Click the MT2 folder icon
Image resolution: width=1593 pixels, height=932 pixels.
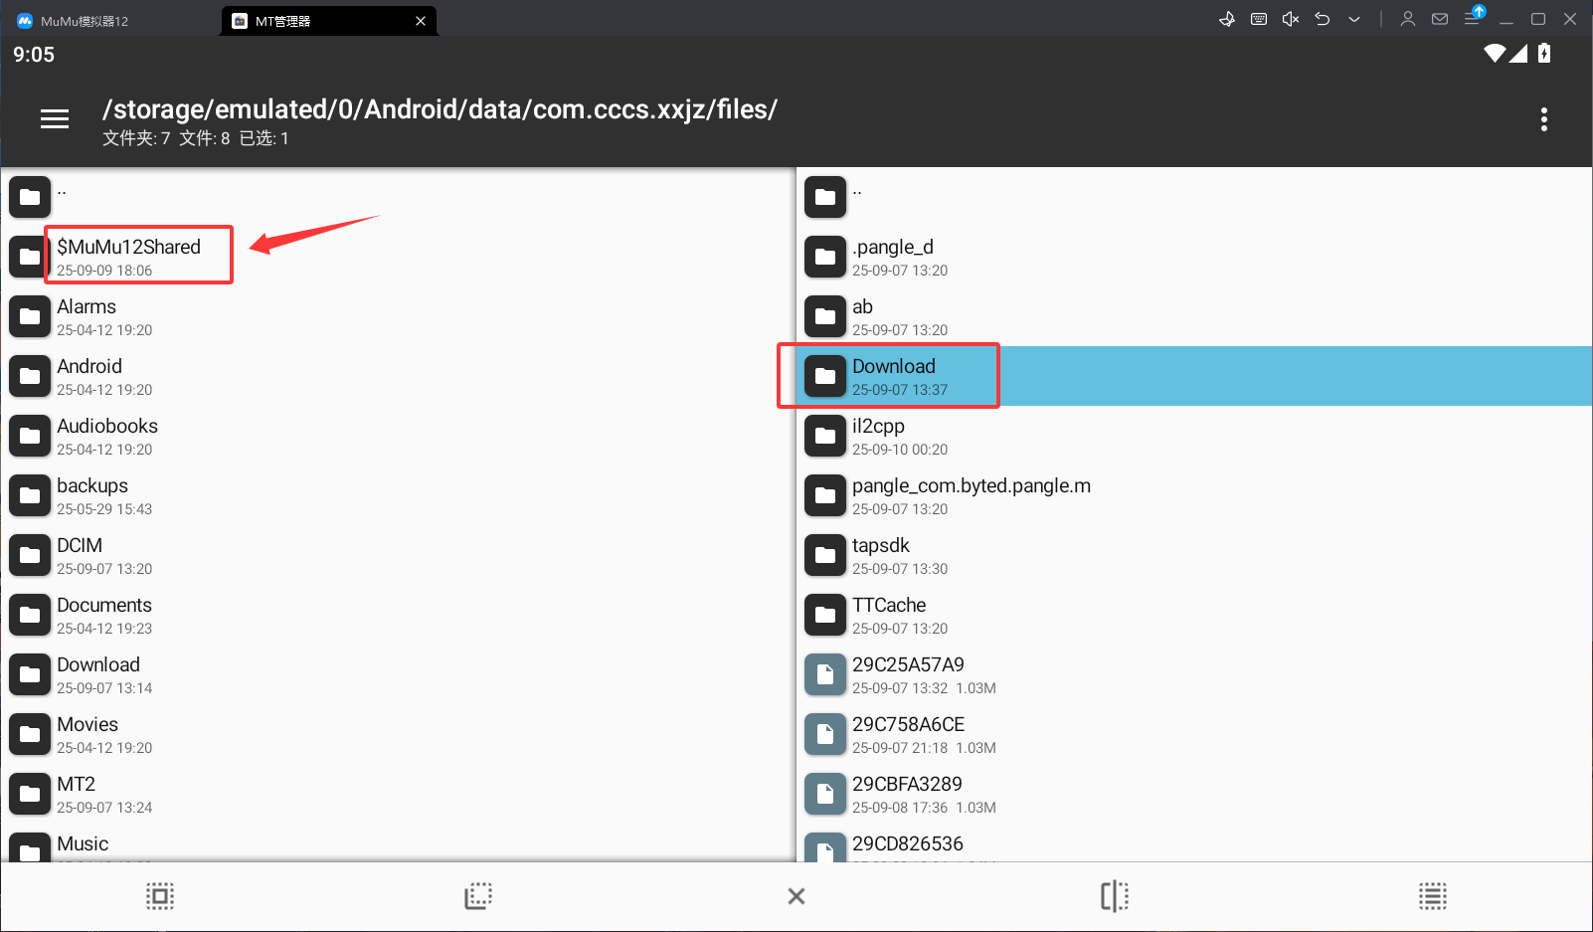30,794
